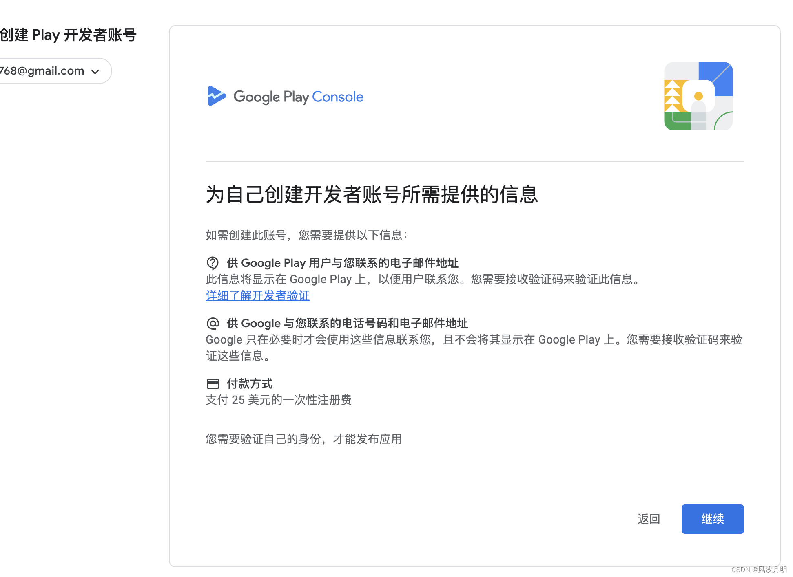
Task: Open 详细了解开发者验证 link
Action: coord(257,295)
